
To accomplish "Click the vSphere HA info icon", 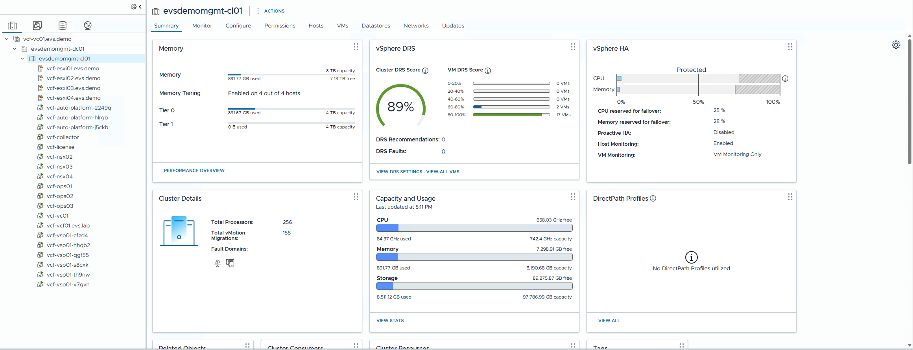I will tap(785, 79).
